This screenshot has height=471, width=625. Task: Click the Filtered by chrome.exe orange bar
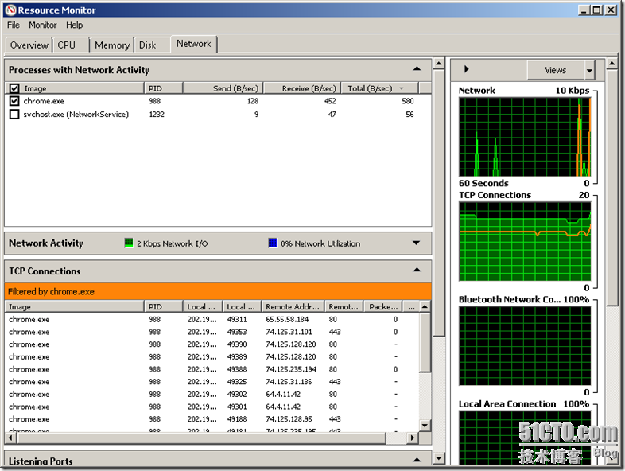pos(218,291)
